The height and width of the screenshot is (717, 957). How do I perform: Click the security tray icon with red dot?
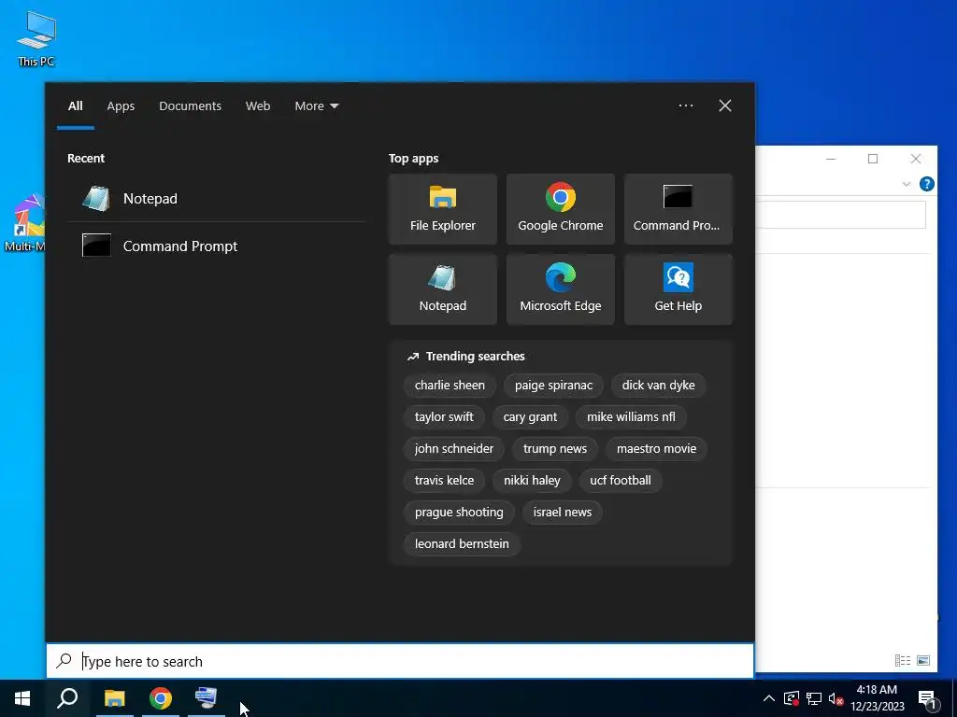[792, 698]
